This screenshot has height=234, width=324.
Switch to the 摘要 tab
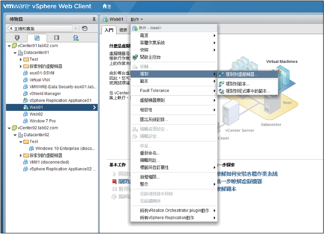(123, 30)
